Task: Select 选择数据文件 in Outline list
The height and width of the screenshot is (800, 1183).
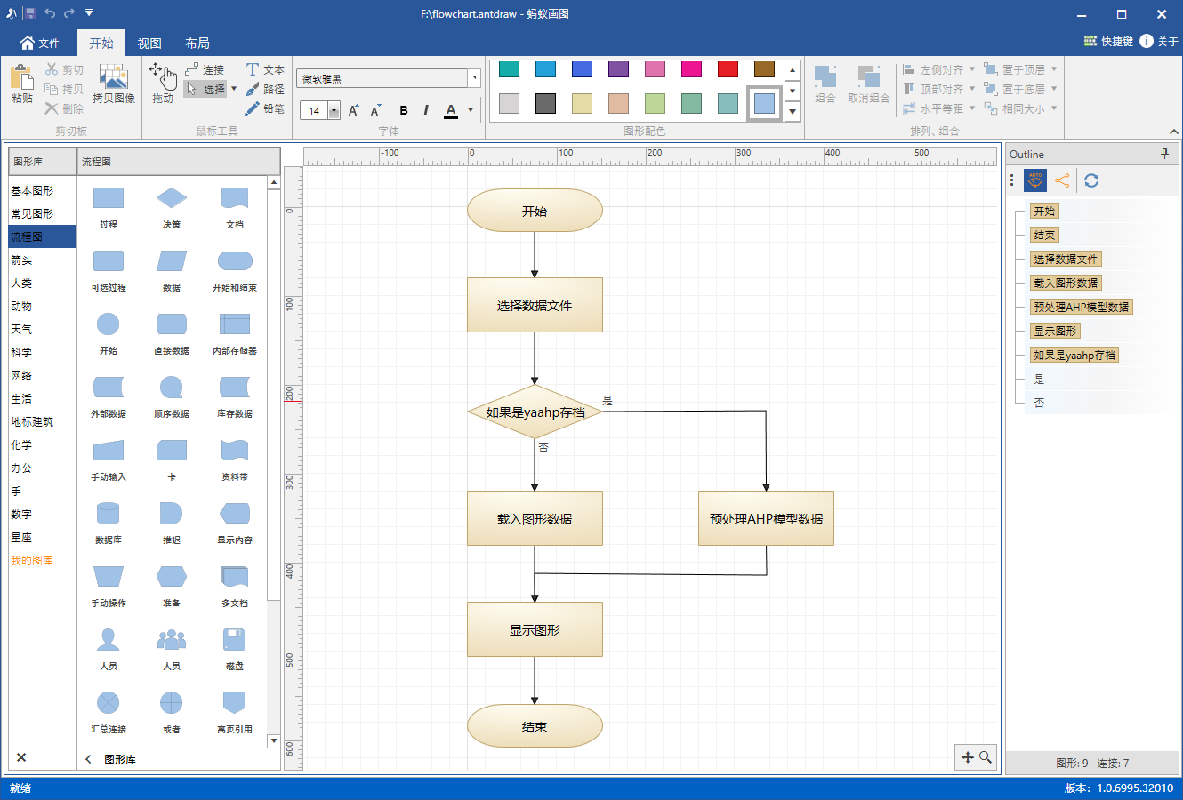Action: pyautogui.click(x=1066, y=259)
